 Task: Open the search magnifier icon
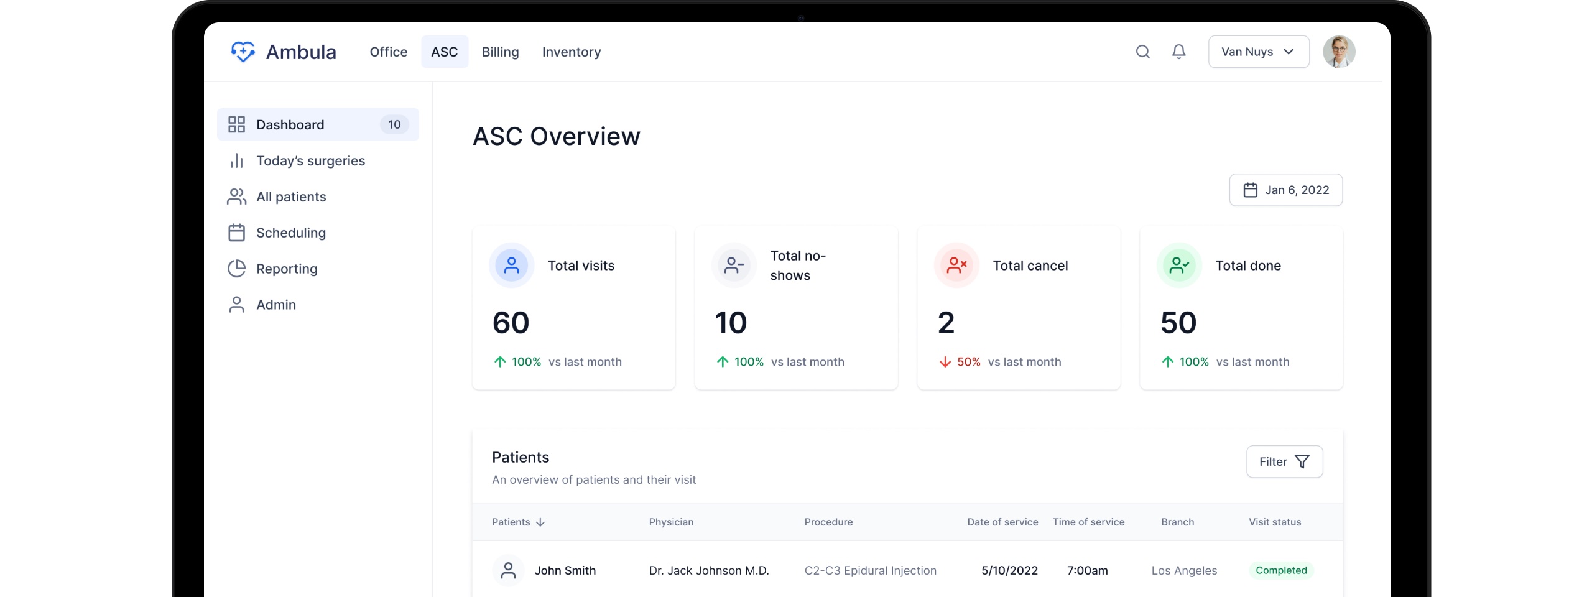[x=1142, y=52]
